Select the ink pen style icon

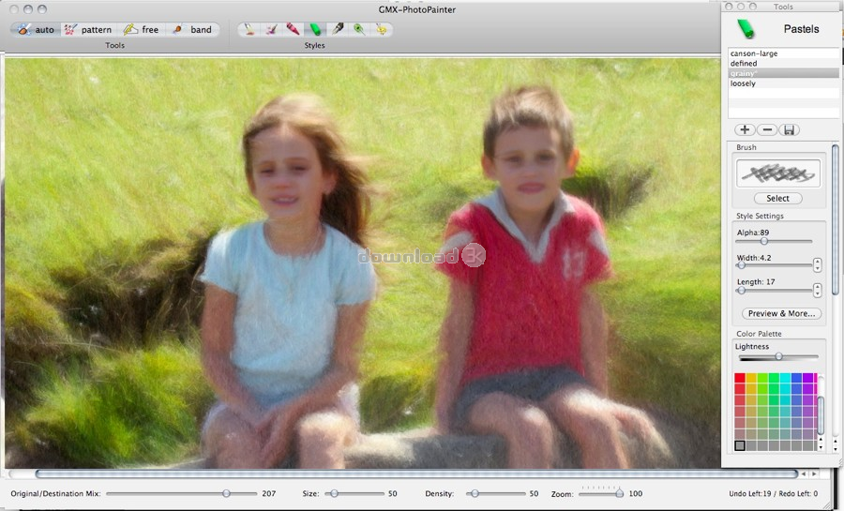(x=337, y=30)
